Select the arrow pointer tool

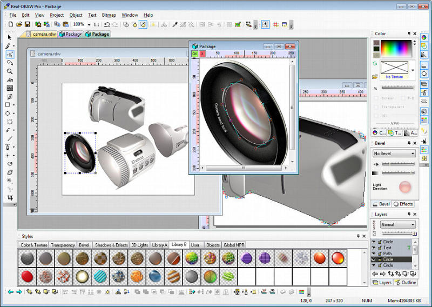tap(10, 37)
